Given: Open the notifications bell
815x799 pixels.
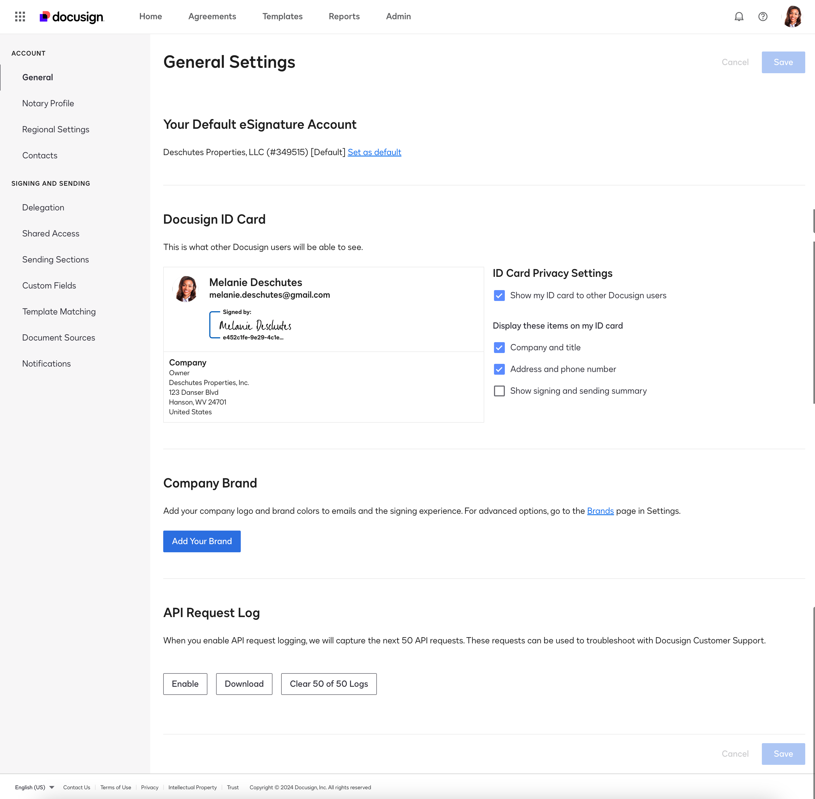Looking at the screenshot, I should pos(739,16).
